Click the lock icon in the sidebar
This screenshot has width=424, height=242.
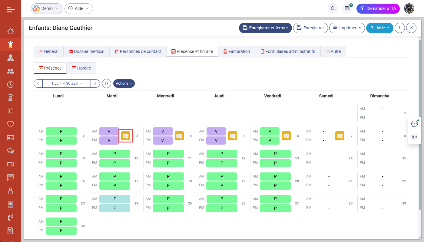click(11, 191)
